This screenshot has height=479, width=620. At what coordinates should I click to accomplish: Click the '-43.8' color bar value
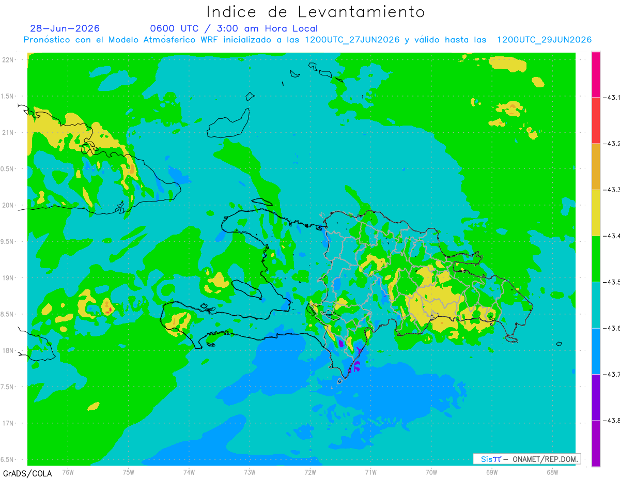[612, 421]
